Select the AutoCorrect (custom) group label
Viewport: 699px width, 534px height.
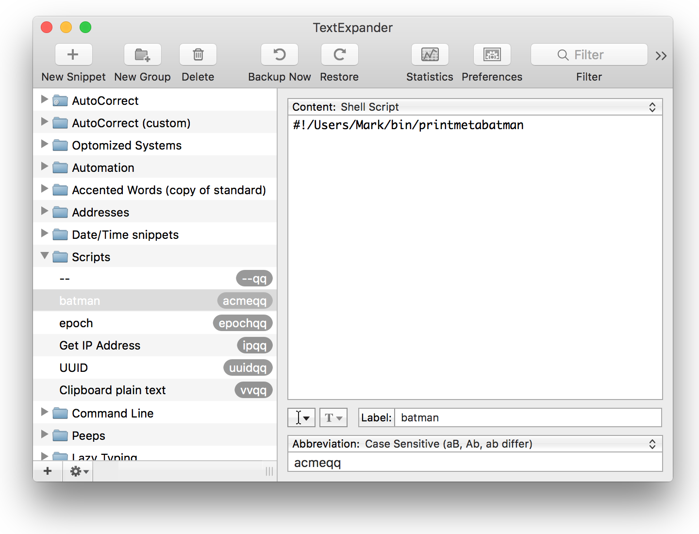click(131, 123)
